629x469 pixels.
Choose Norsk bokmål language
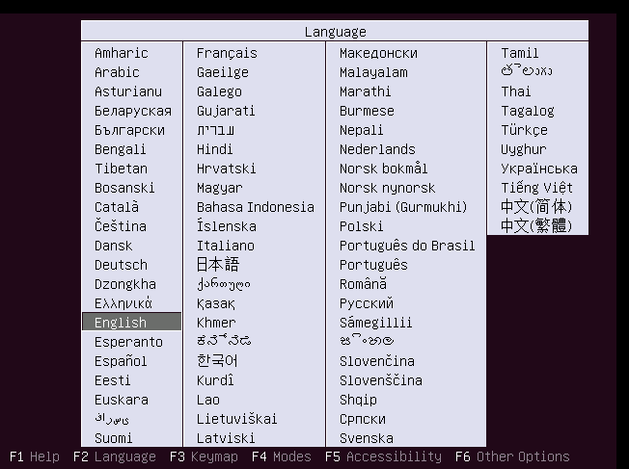(384, 169)
